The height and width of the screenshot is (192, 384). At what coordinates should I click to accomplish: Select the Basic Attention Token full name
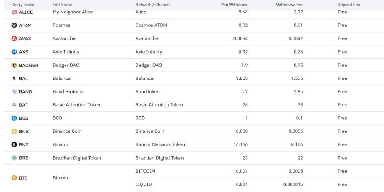click(76, 105)
